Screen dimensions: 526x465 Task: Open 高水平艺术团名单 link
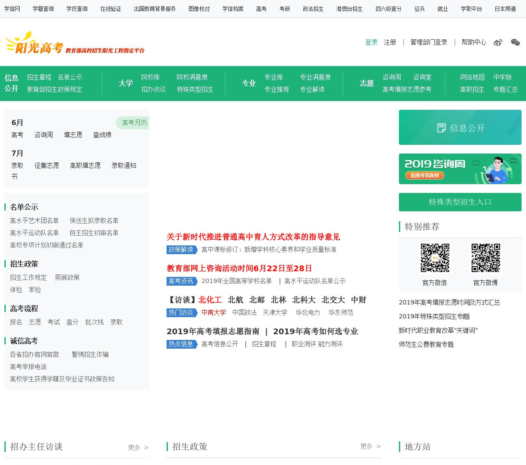[34, 220]
